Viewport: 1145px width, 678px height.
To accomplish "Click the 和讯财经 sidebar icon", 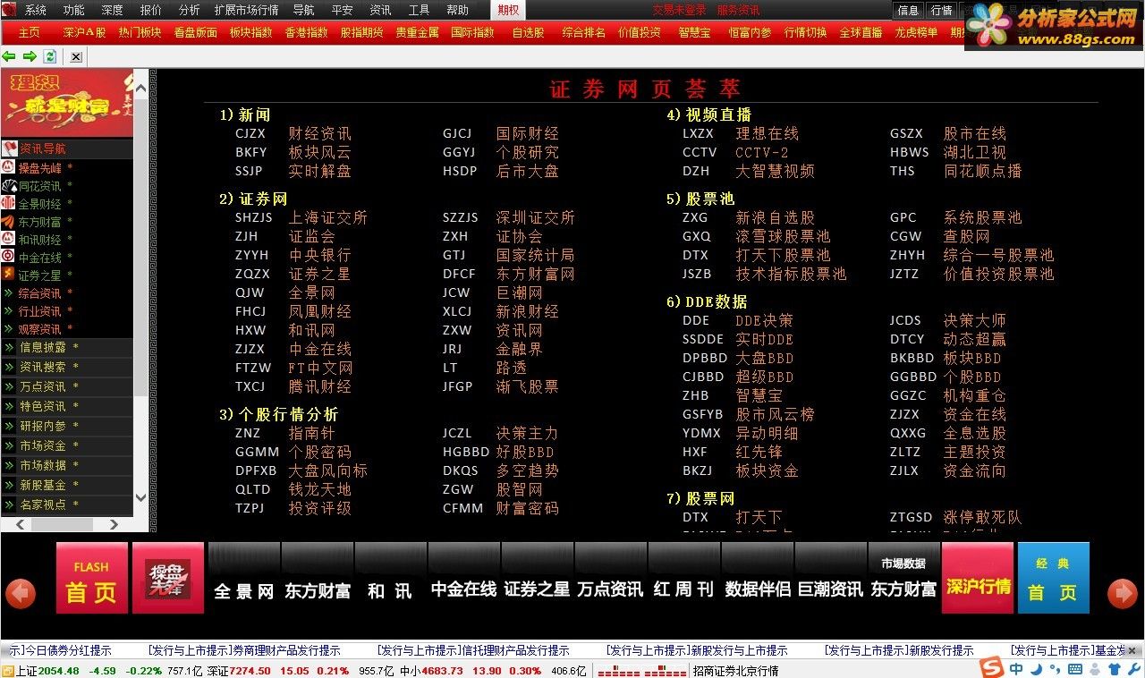I will [x=8, y=239].
